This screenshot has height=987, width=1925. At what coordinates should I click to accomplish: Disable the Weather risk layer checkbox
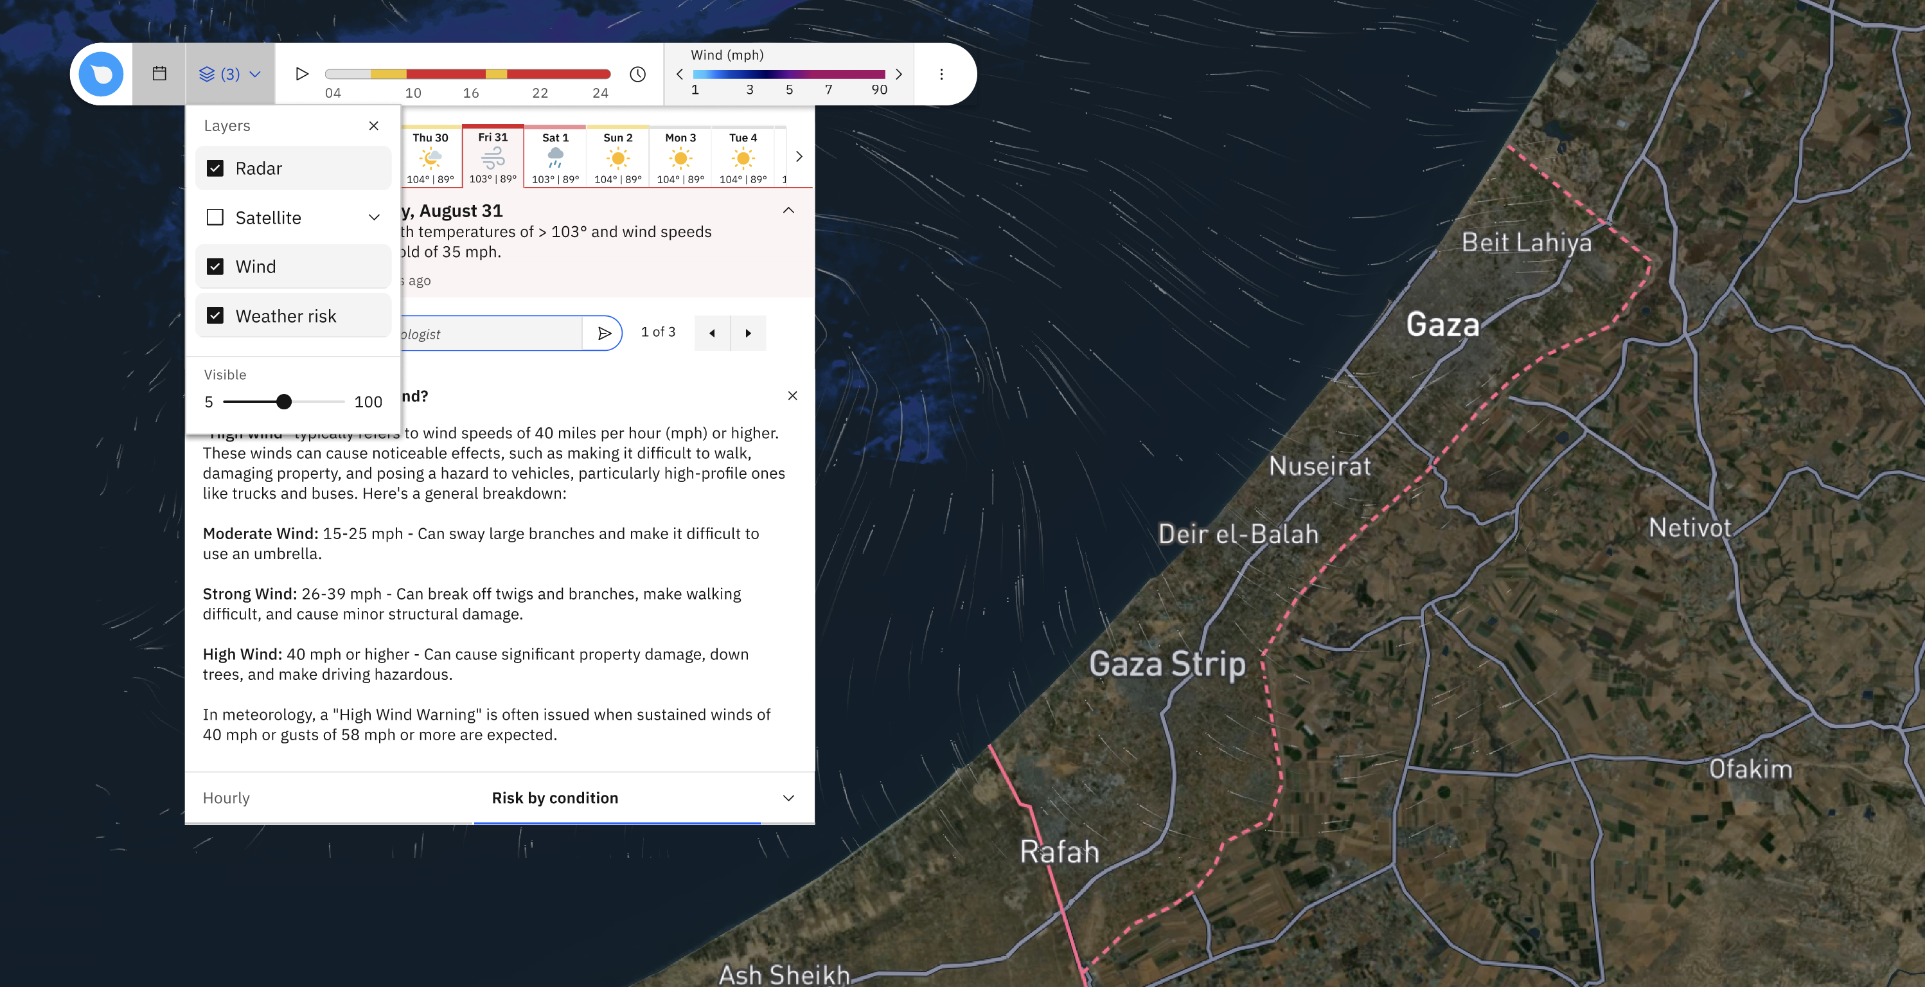click(215, 316)
